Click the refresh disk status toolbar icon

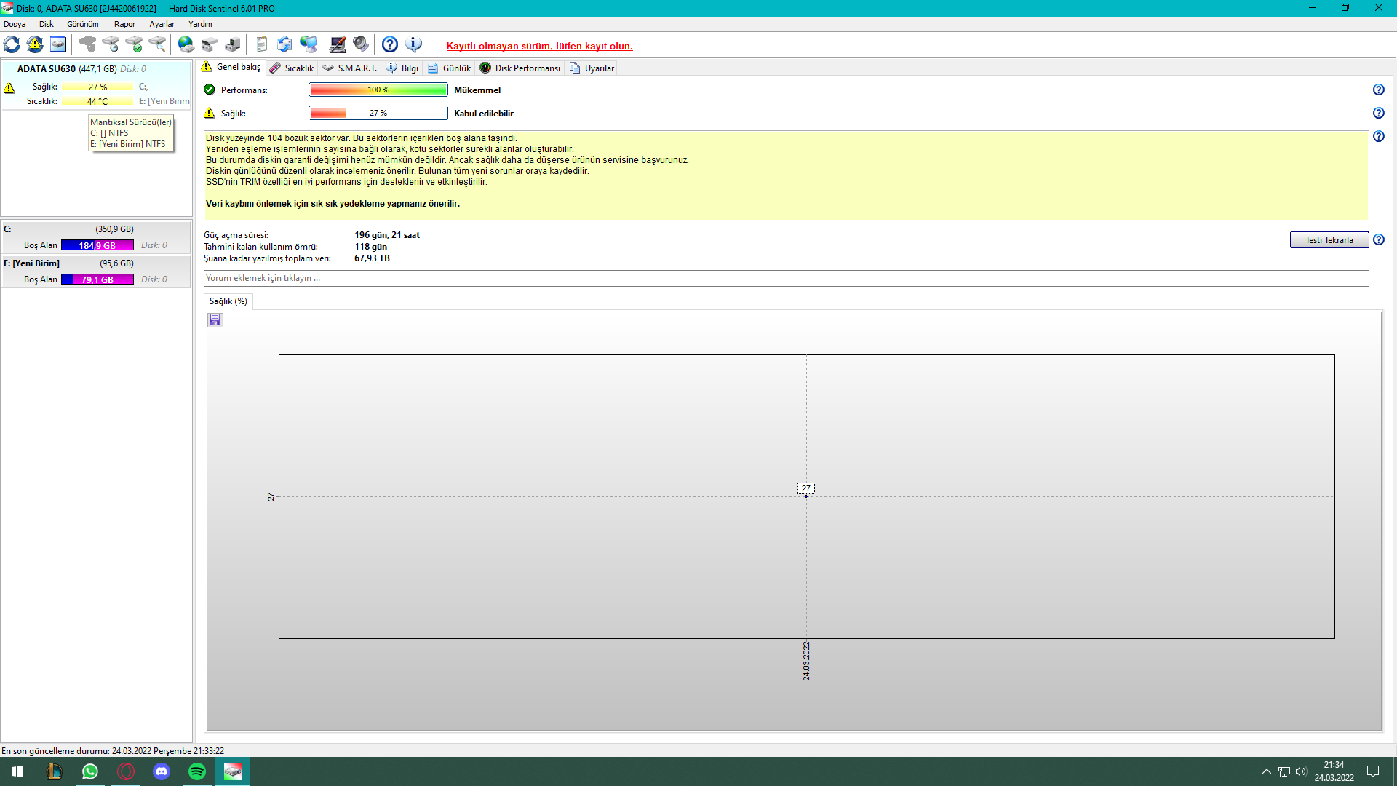click(12, 44)
